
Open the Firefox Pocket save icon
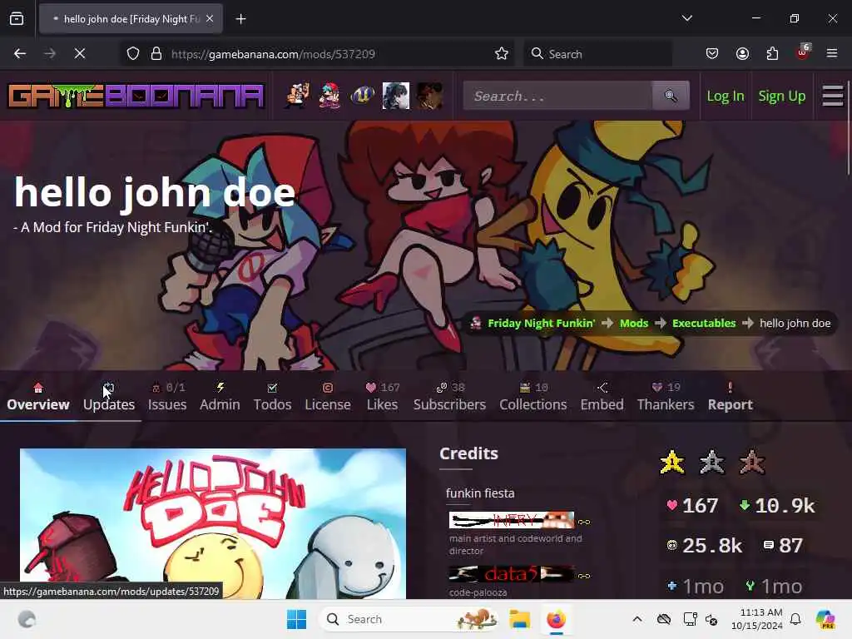[x=712, y=54]
